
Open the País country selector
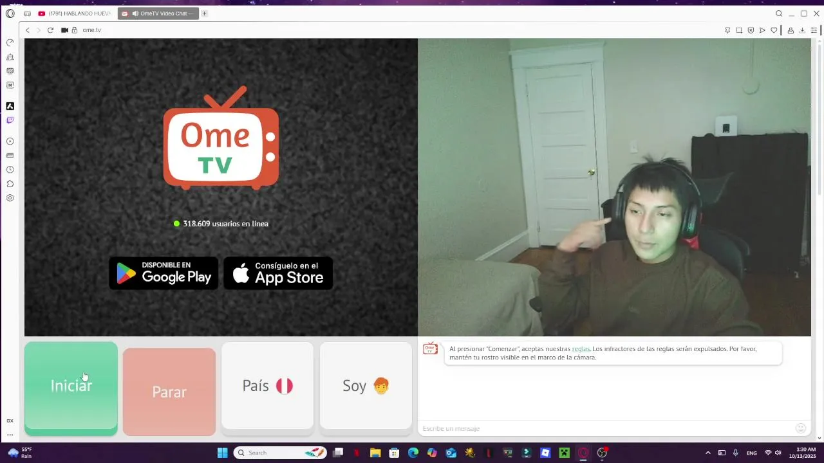267,386
